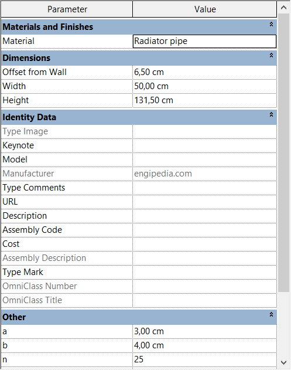The height and width of the screenshot is (370, 291).
Task: Click the scrollbar up arrow
Action: [x=284, y=8]
